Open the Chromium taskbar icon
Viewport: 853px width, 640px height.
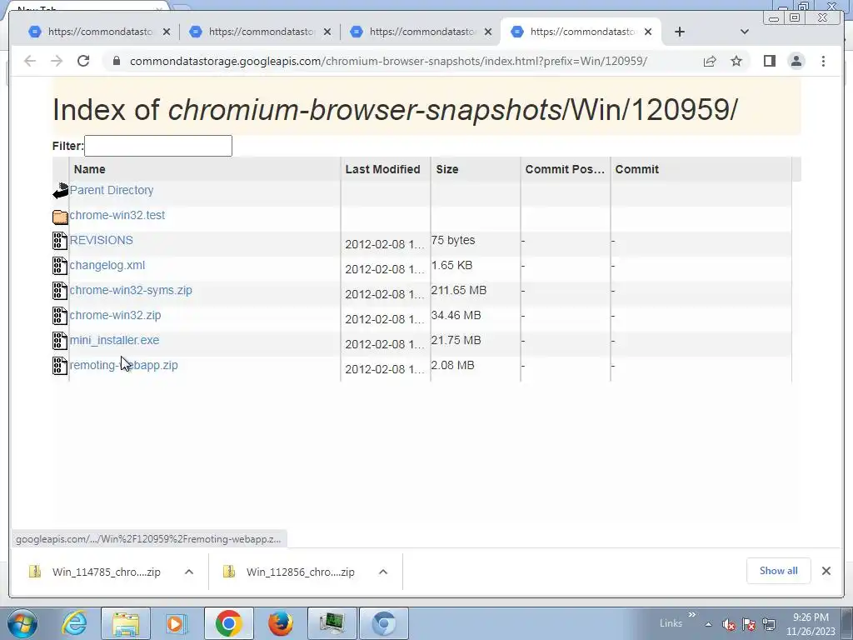pyautogui.click(x=384, y=623)
